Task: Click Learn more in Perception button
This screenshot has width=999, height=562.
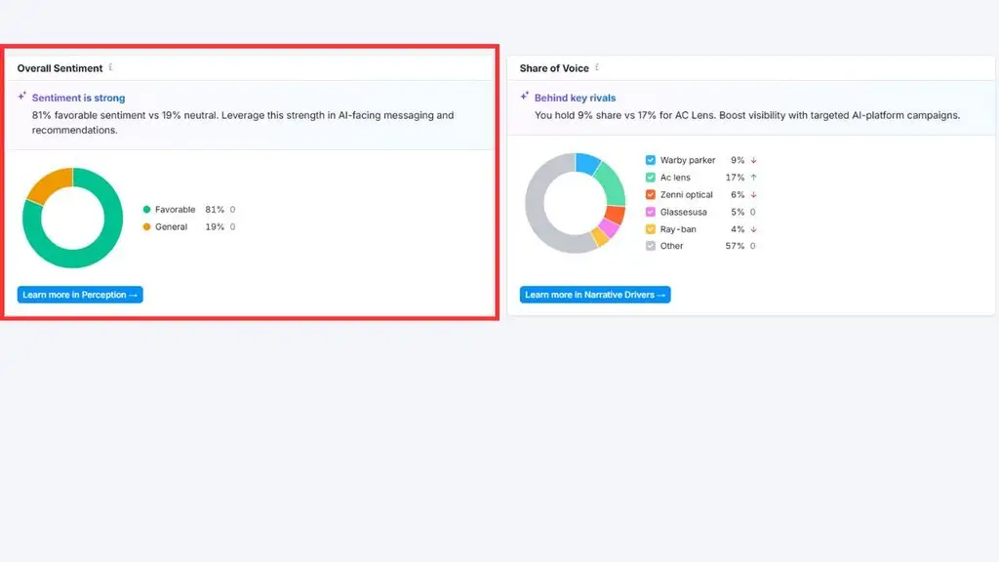Action: click(80, 295)
